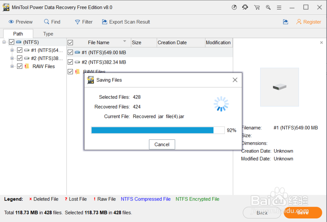Open the Find search tool

click(x=52, y=22)
